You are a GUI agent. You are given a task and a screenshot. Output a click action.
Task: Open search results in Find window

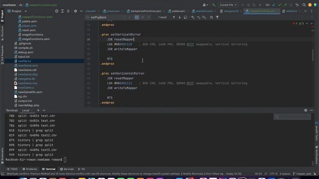tap(185, 17)
